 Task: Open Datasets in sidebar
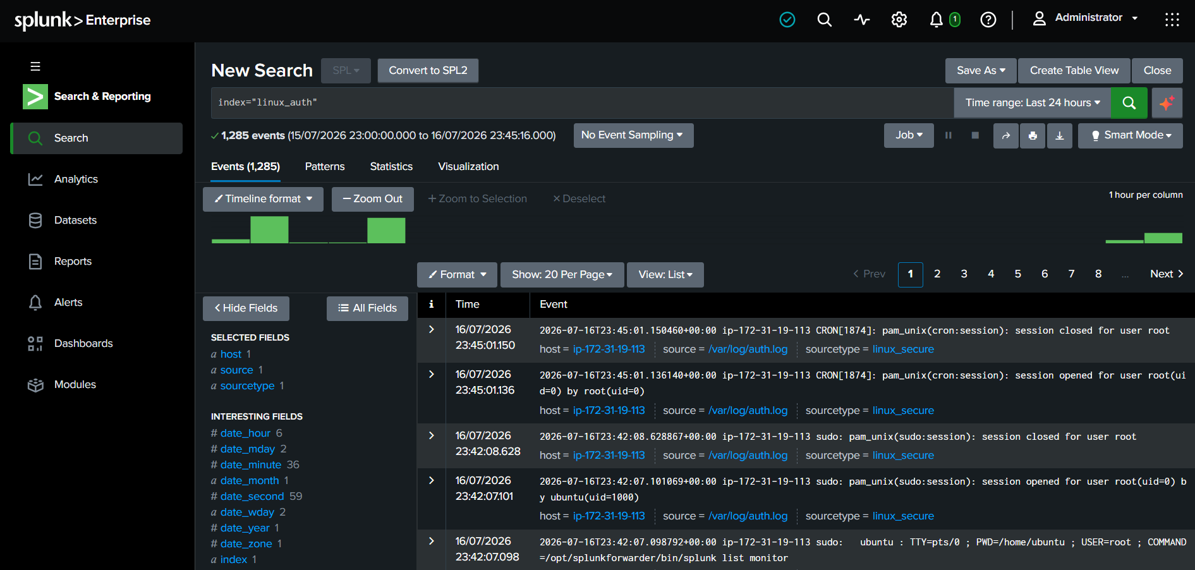coord(96,221)
